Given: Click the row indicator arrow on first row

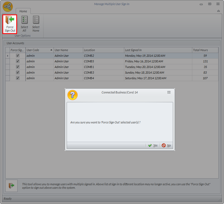Looking at the screenshot, I should (x=7, y=56).
